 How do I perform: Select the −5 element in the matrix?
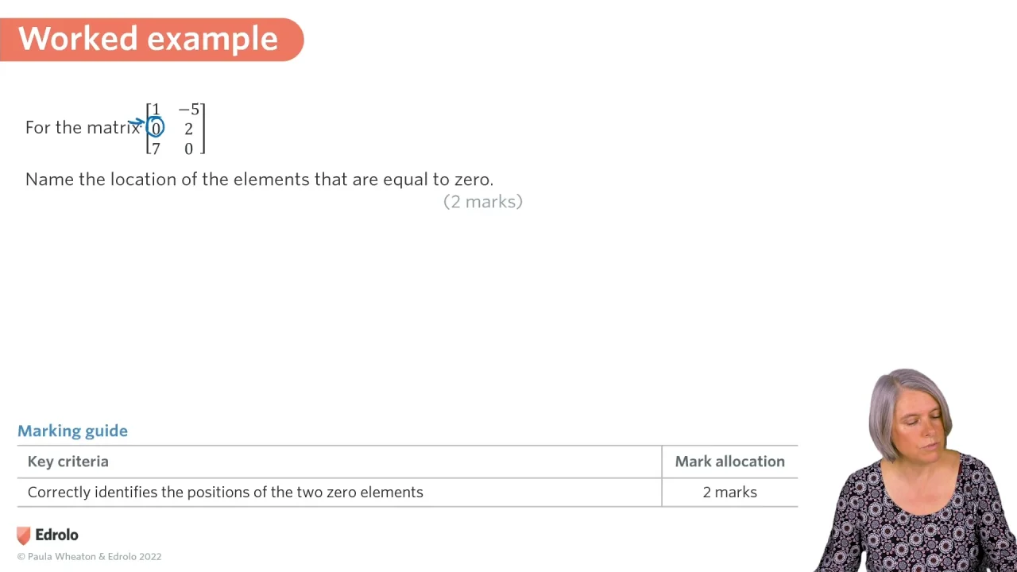coord(189,110)
